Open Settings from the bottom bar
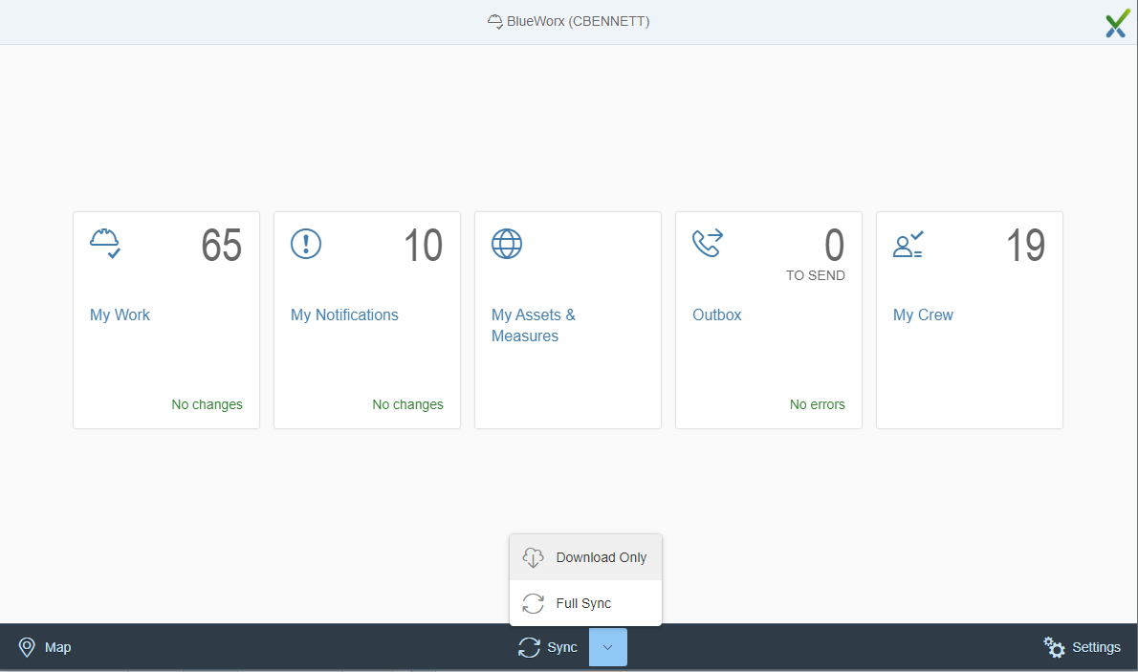 click(x=1083, y=646)
